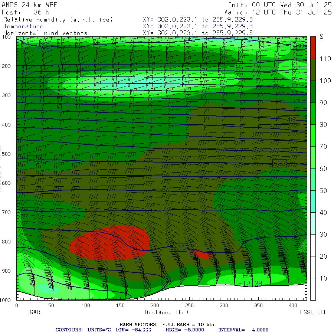The height and width of the screenshot is (334, 334).
Task: Click the 800 pressure-axis tick label
Action: (x=6, y=242)
